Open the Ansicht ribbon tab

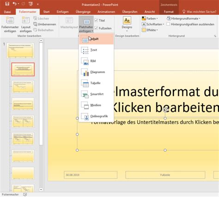[150, 12]
